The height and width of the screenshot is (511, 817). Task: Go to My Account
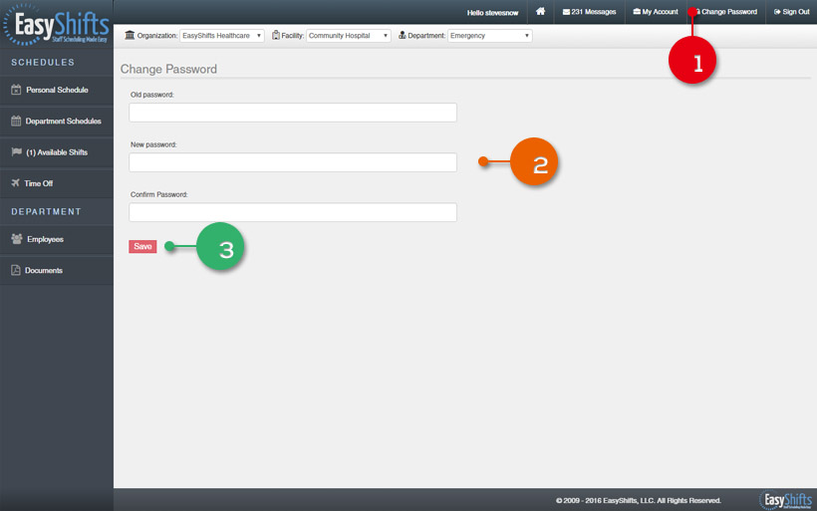(x=656, y=12)
